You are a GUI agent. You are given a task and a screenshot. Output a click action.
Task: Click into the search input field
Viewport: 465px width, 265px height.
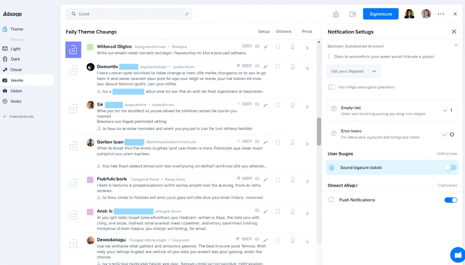pyautogui.click(x=128, y=14)
